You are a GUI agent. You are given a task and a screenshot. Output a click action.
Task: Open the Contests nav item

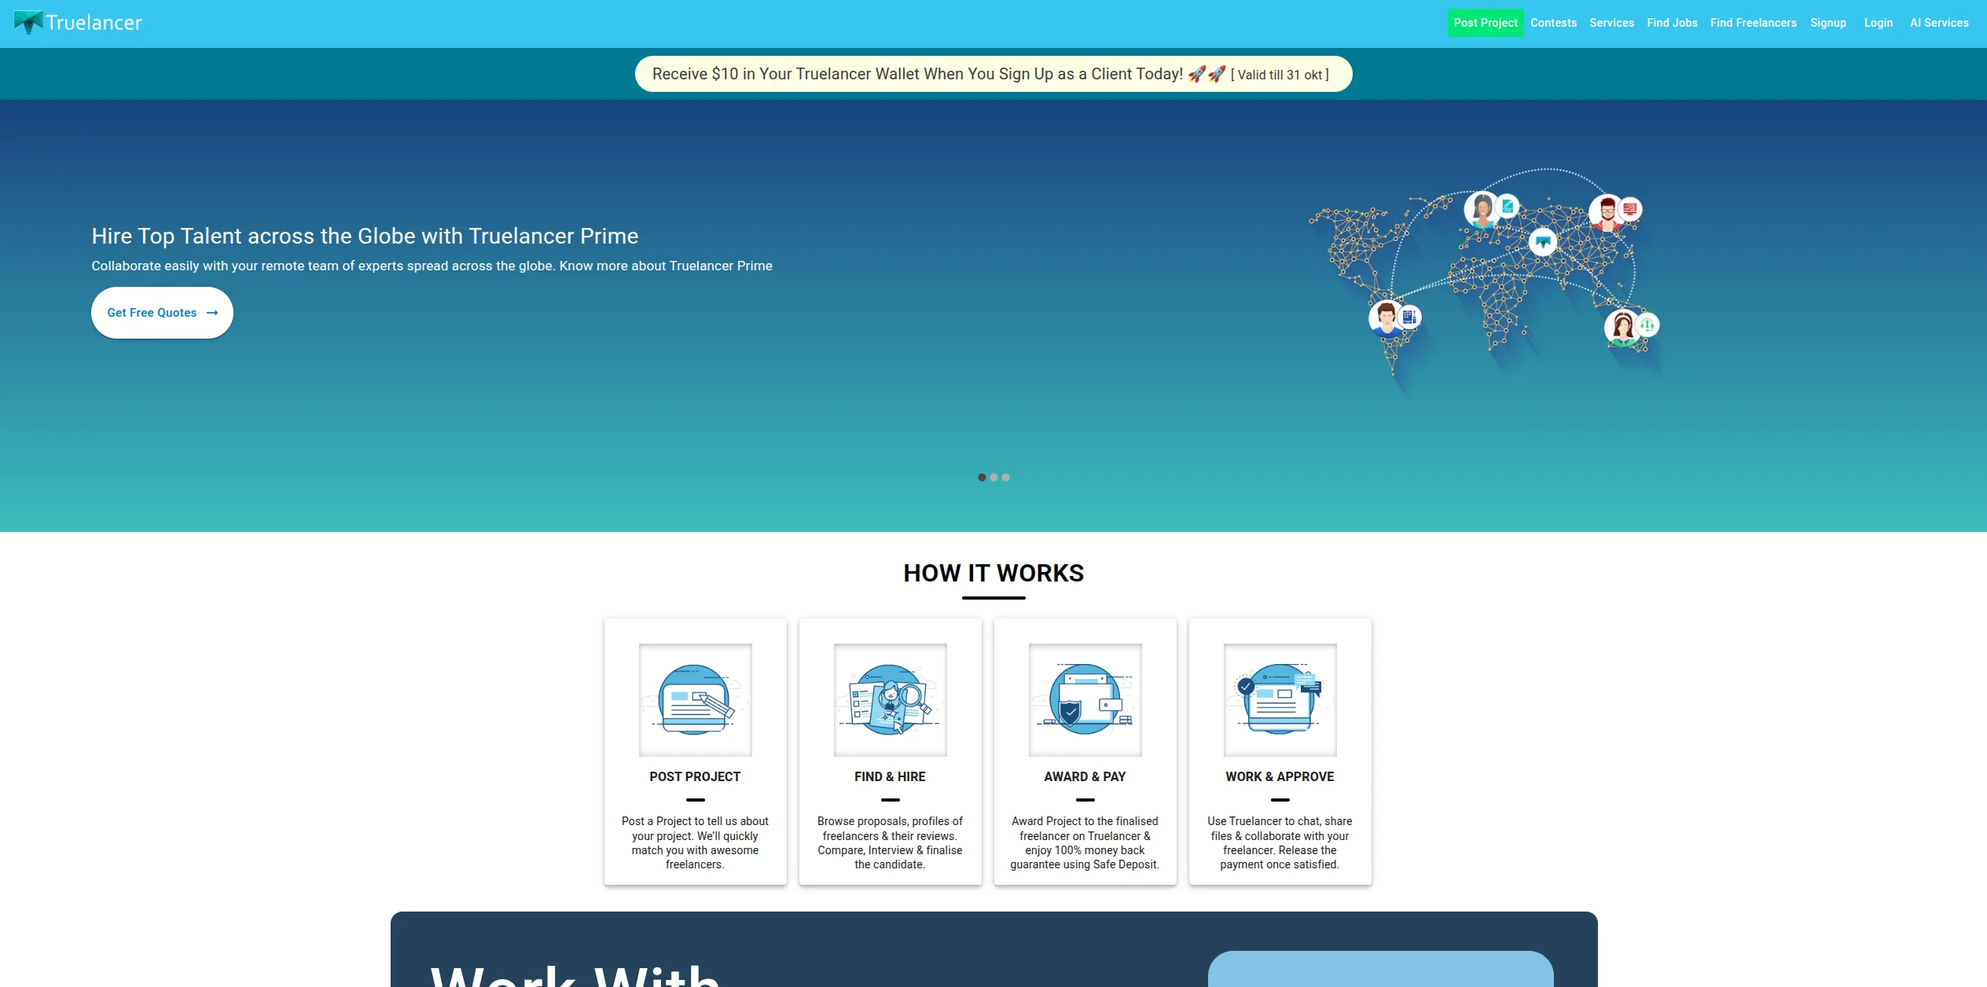(1553, 23)
